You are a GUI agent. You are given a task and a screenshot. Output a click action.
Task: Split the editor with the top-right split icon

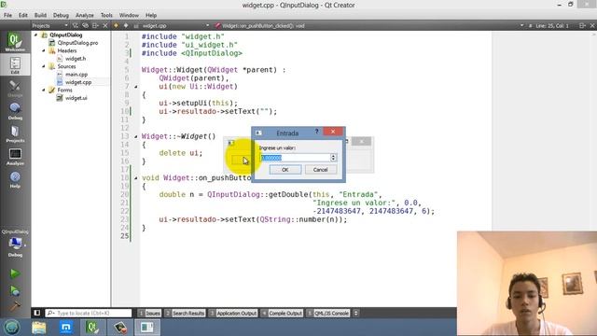coord(582,25)
